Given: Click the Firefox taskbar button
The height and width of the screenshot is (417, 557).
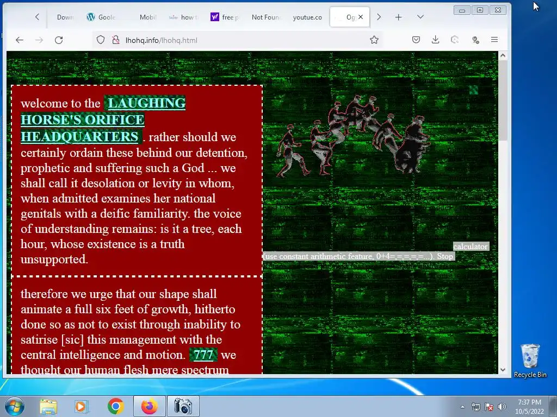Looking at the screenshot, I should point(150,406).
